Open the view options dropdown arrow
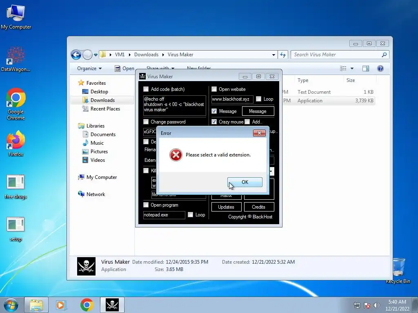The width and height of the screenshot is (418, 313). pos(352,68)
